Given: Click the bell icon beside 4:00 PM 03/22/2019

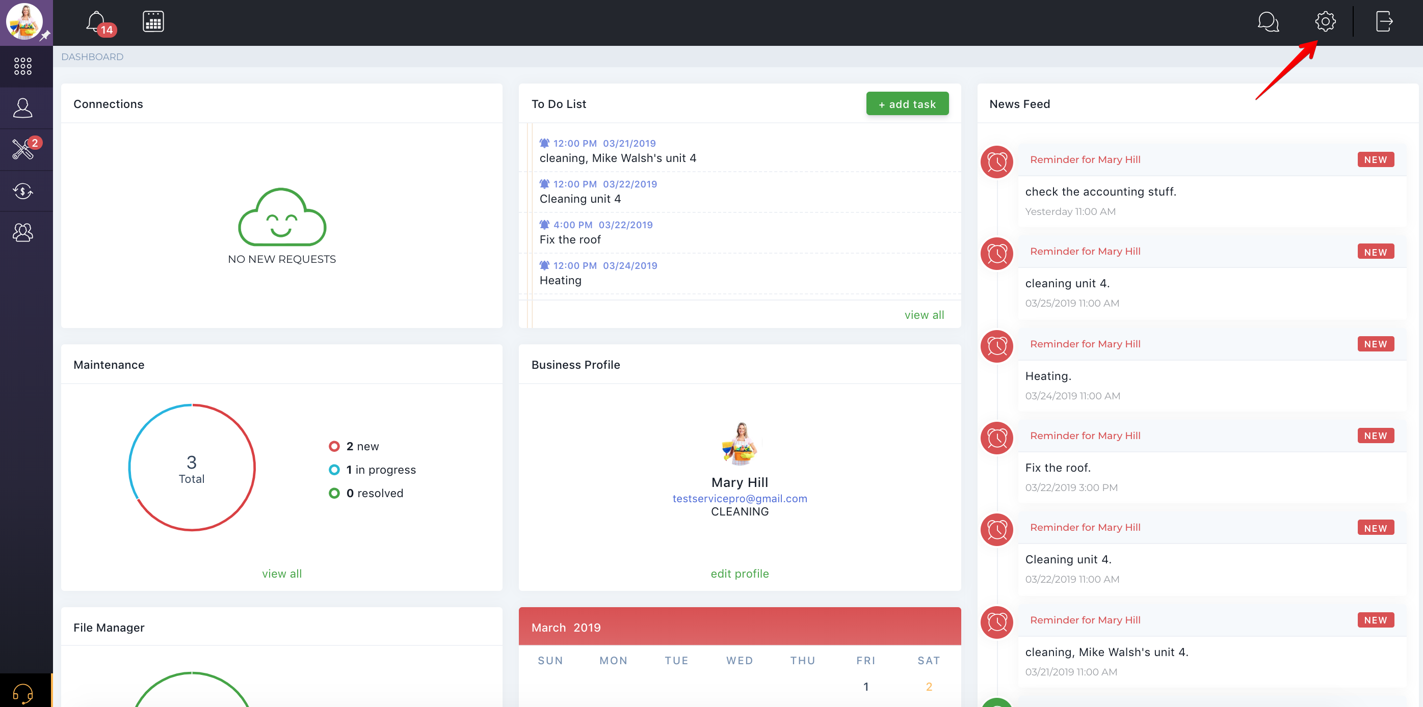Looking at the screenshot, I should coord(544,225).
